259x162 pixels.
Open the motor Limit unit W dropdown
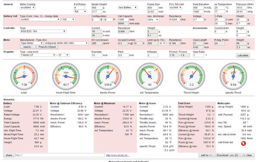click(x=162, y=44)
